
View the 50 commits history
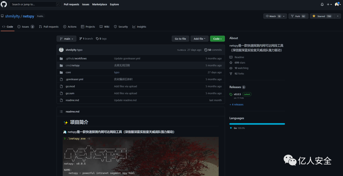point(213,50)
